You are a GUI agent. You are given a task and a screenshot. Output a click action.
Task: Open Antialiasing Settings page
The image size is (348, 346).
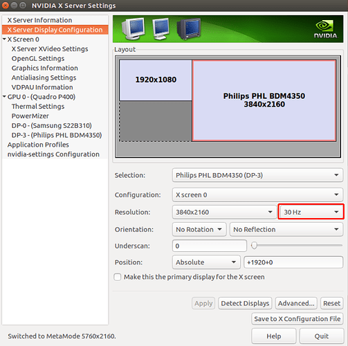(x=44, y=78)
